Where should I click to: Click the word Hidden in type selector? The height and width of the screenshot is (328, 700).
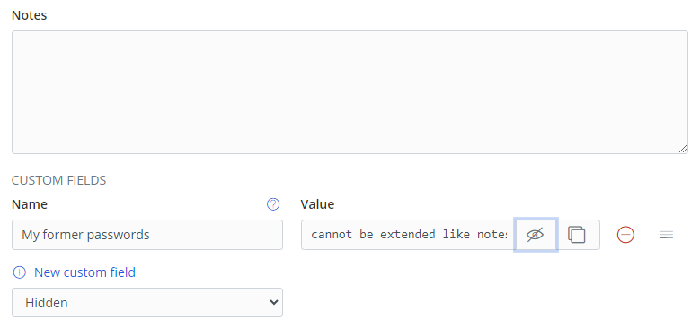pos(47,303)
